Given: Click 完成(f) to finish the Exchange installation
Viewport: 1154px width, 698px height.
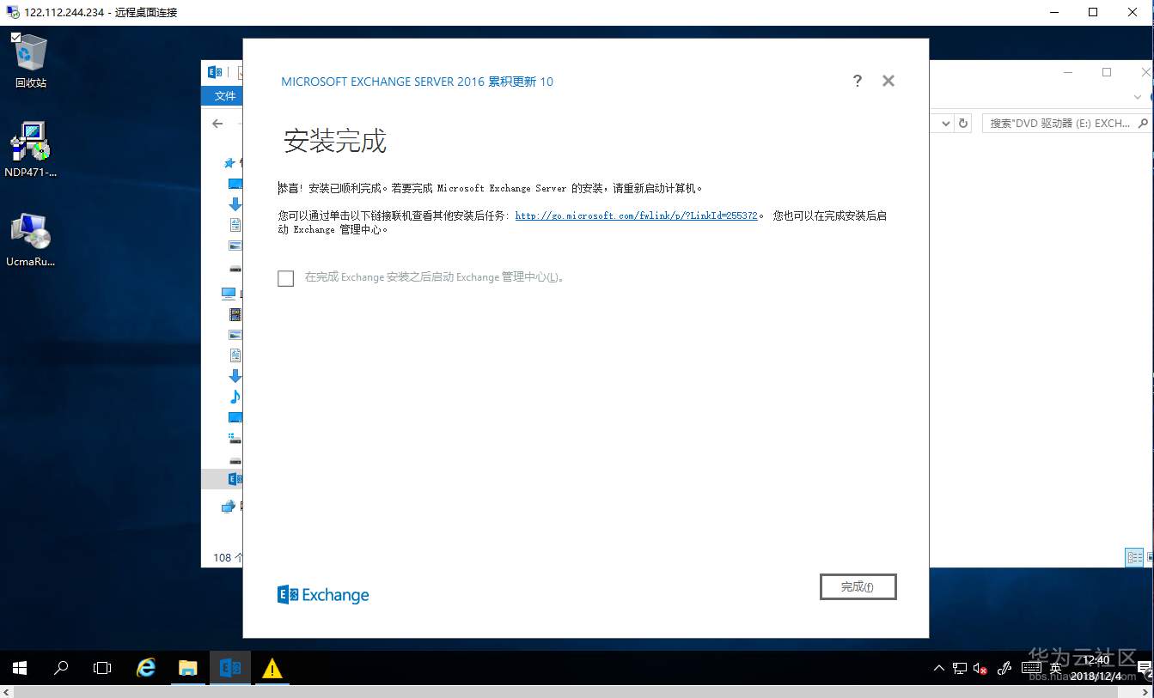Looking at the screenshot, I should (858, 586).
